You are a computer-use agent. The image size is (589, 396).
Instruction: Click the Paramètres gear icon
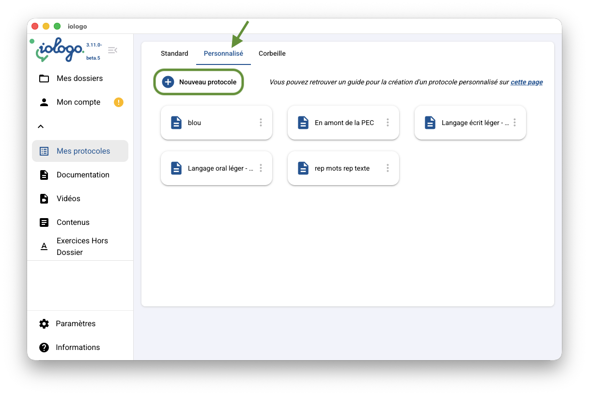[44, 324]
